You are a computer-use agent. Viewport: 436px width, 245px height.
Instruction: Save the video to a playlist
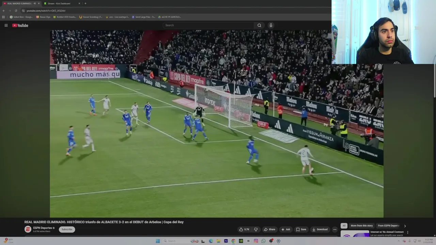(301, 229)
